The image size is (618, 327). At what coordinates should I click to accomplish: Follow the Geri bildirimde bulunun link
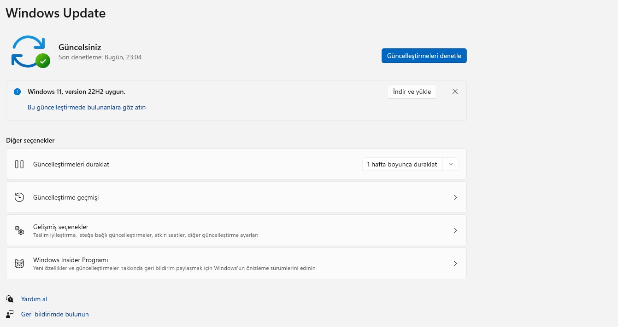(55, 314)
